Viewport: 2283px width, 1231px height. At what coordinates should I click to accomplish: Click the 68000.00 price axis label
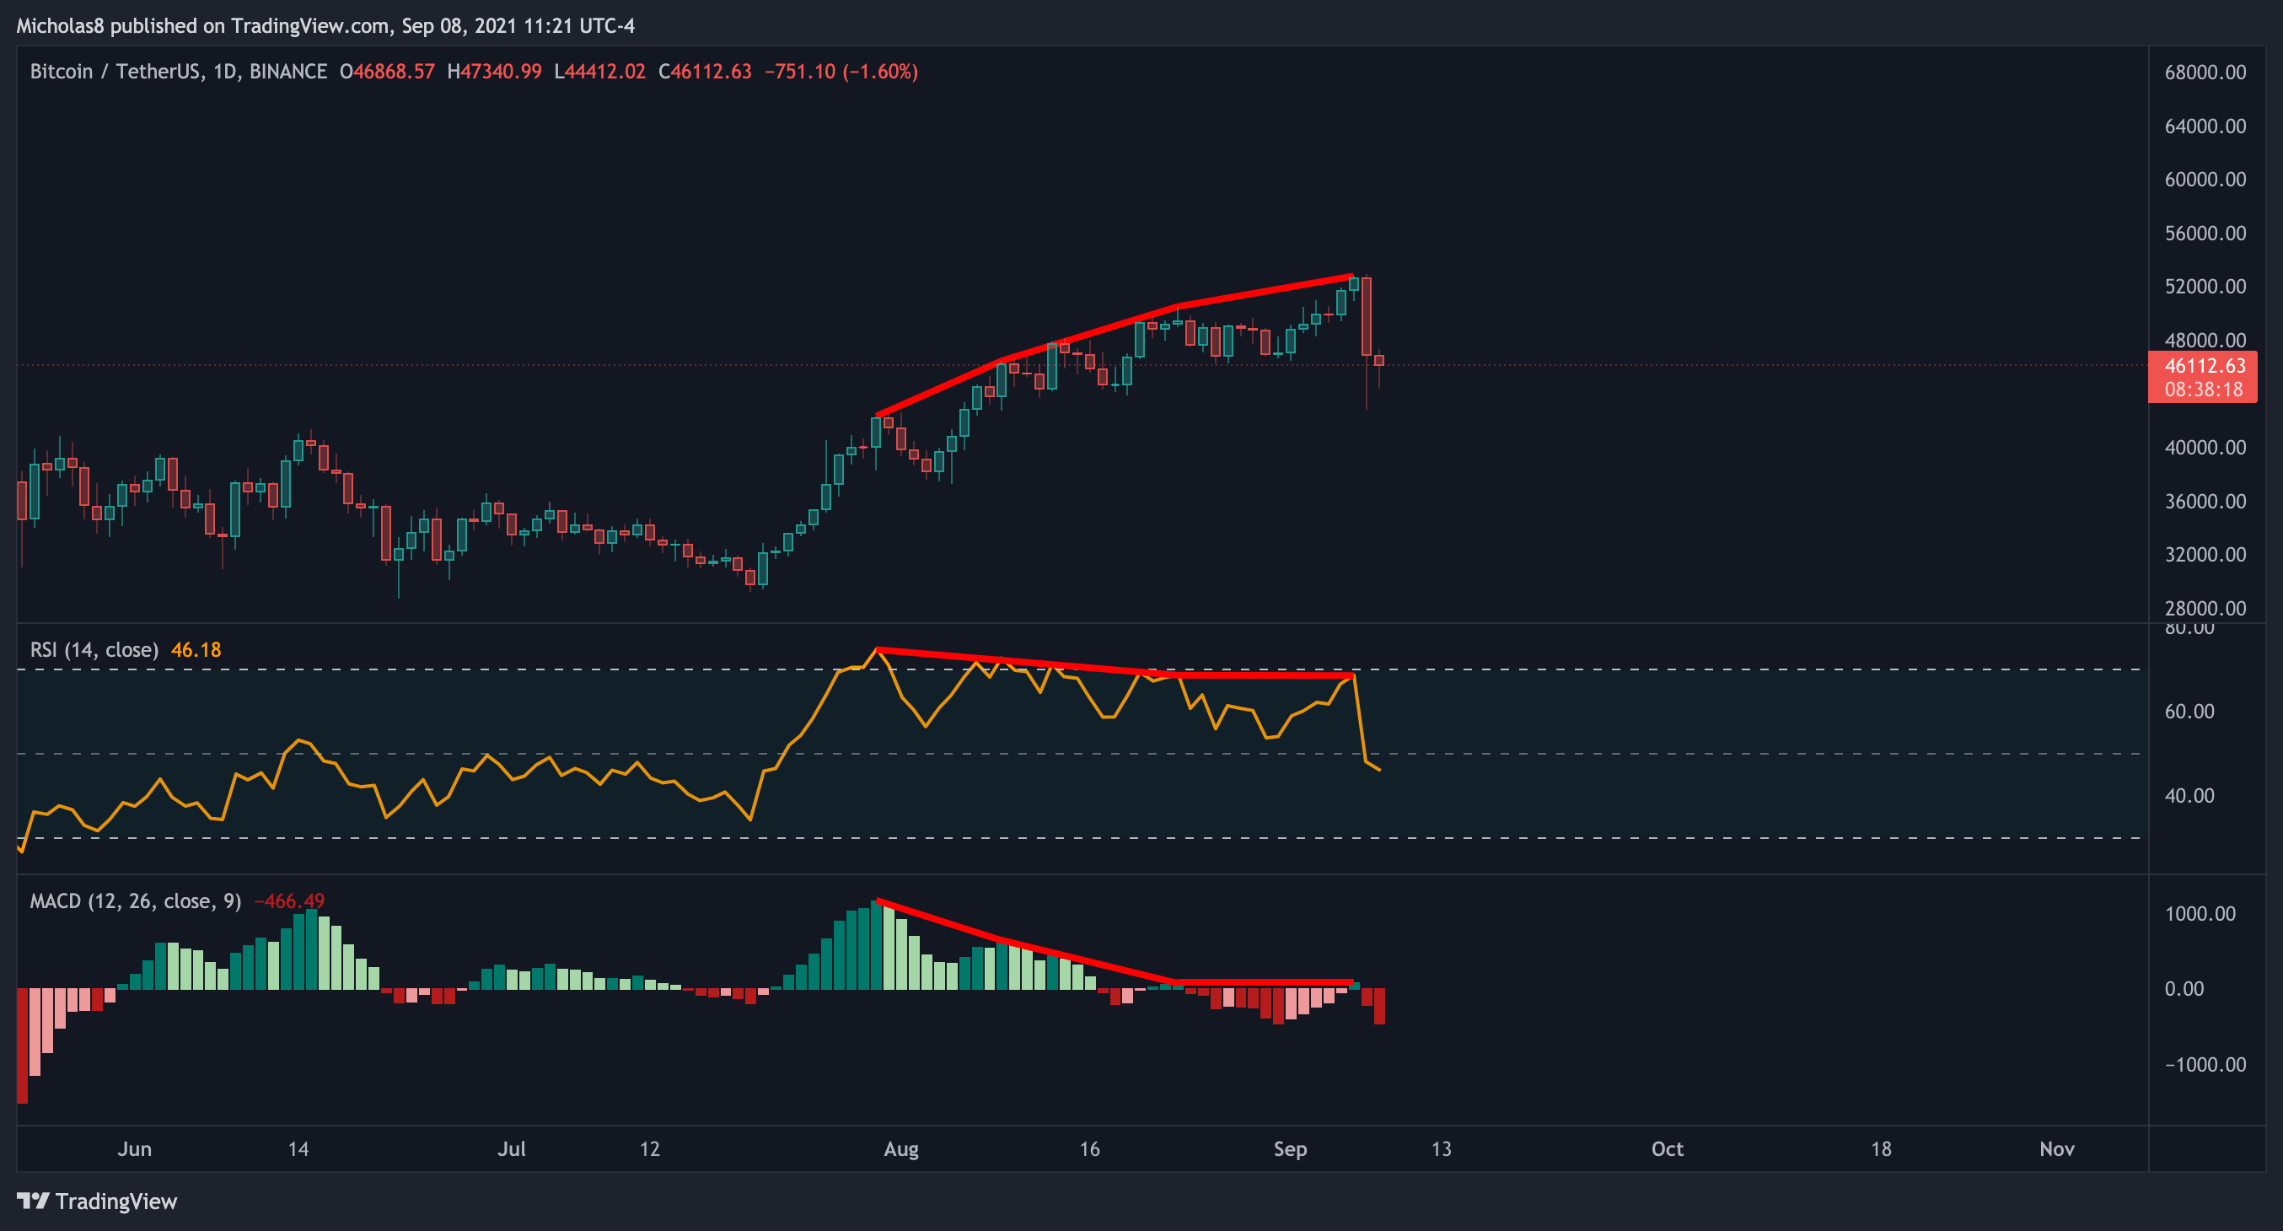pos(2205,73)
